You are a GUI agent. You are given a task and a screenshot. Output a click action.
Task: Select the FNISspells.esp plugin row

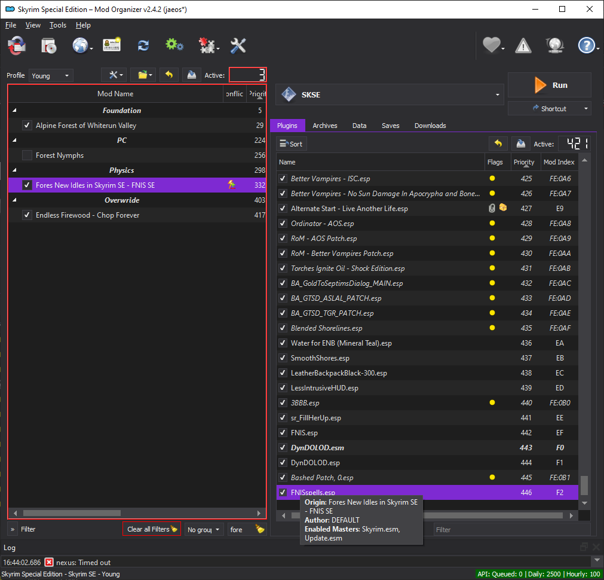pos(427,493)
